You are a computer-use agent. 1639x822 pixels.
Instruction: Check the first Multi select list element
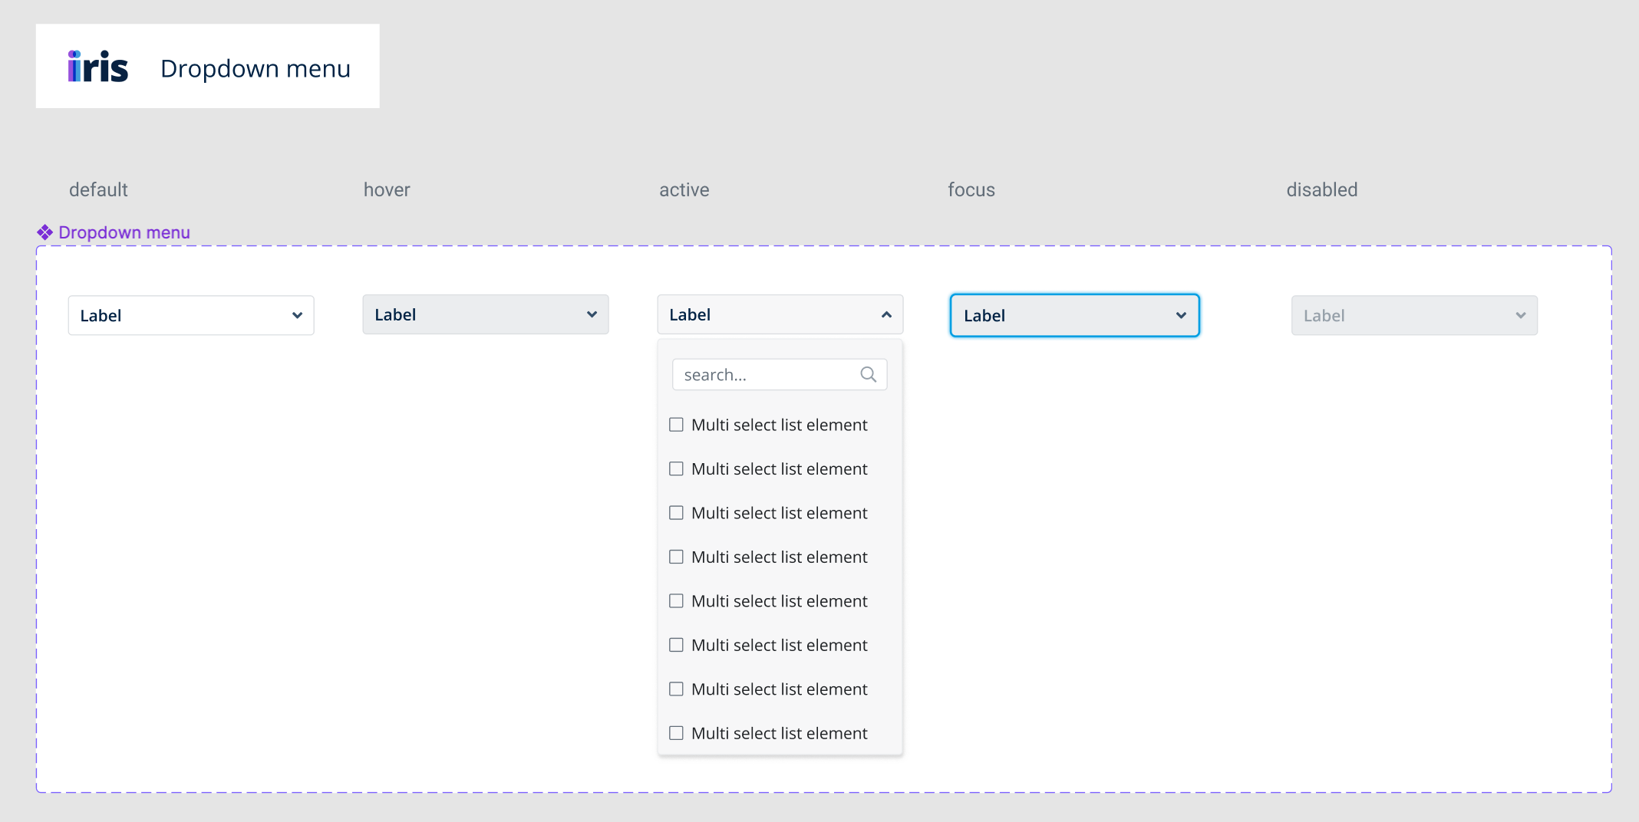point(676,425)
